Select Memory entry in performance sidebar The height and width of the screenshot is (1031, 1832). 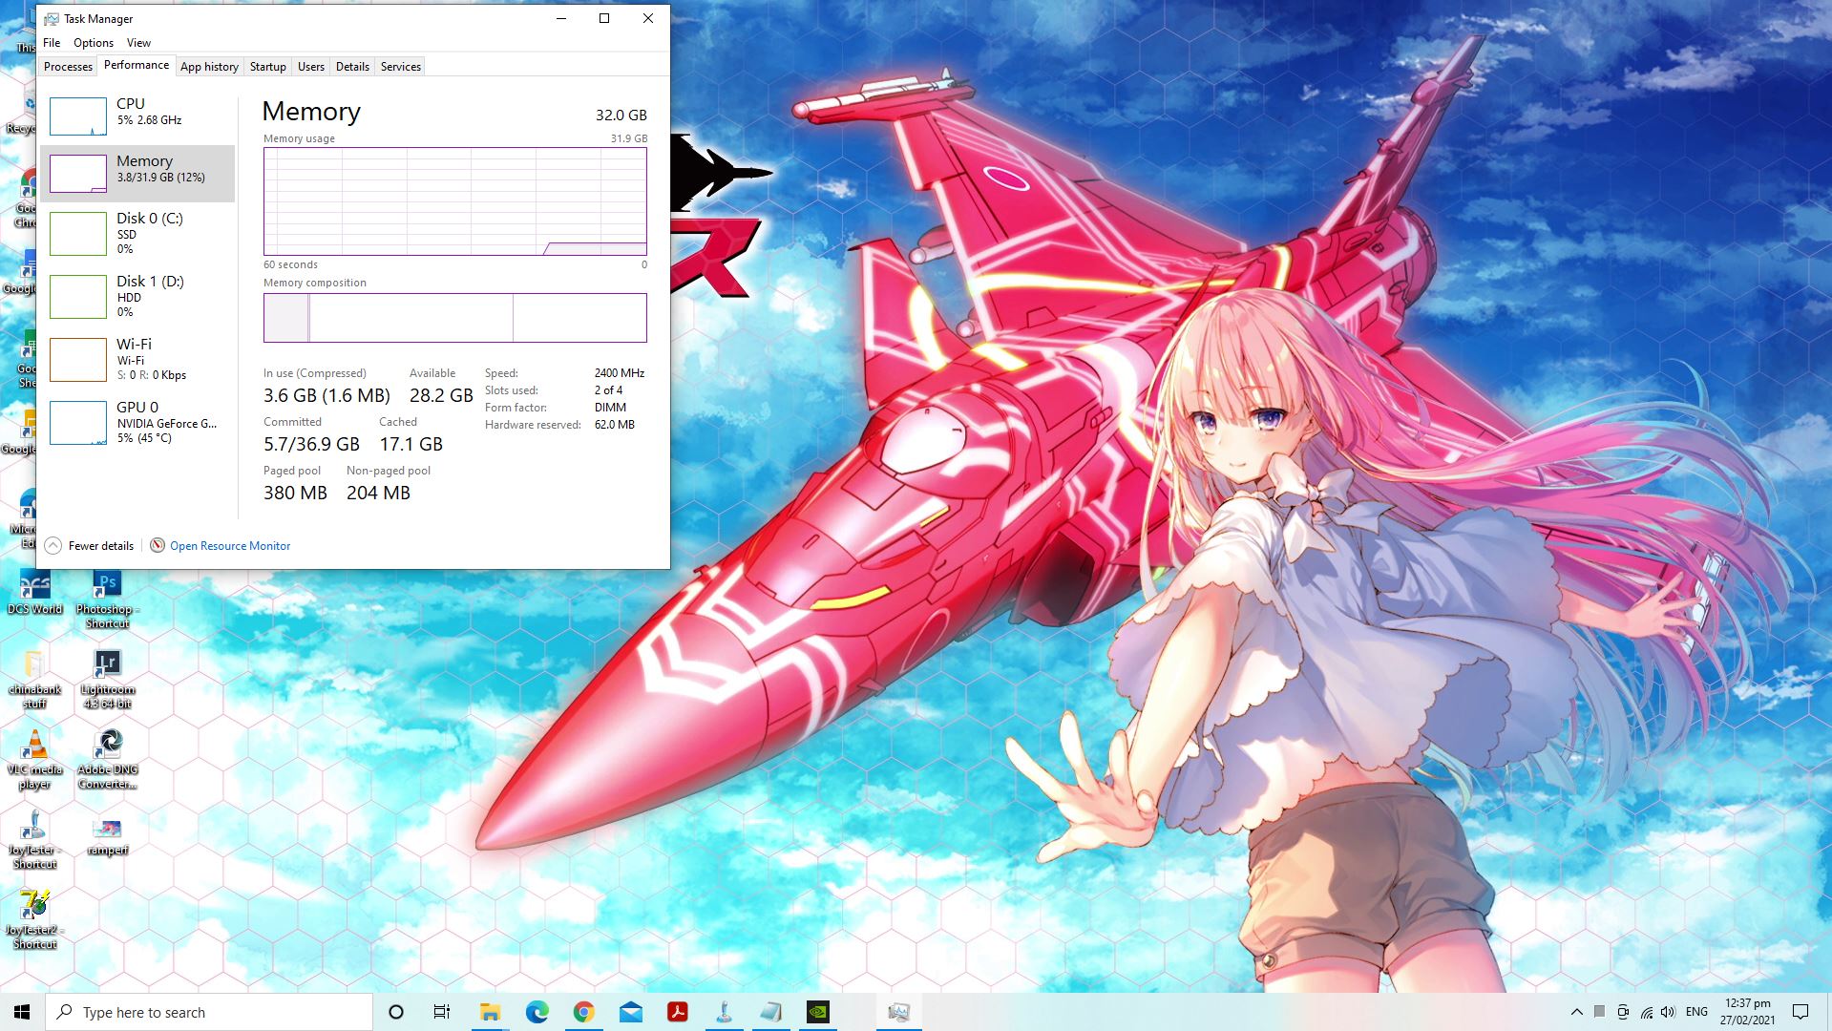pos(137,174)
